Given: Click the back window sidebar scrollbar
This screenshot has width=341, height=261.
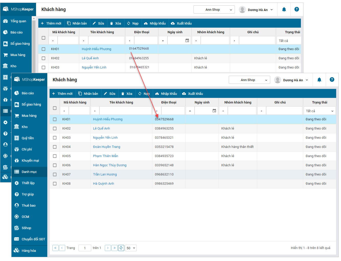Looking at the screenshot, I should pos(34,46).
